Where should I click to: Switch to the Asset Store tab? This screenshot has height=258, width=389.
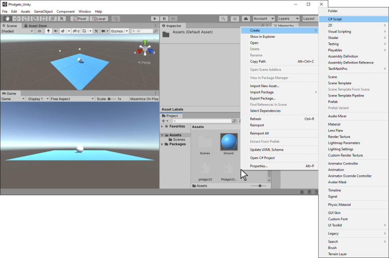pyautogui.click(x=37, y=26)
